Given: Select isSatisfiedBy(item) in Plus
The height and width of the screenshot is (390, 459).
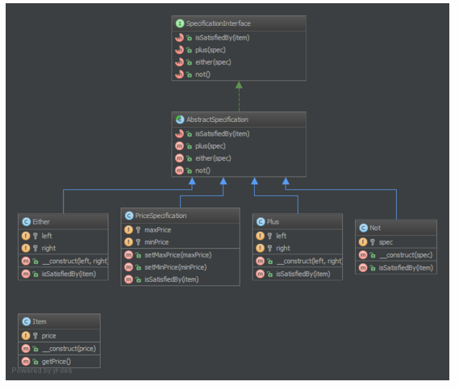Looking at the screenshot, I should 303,274.
